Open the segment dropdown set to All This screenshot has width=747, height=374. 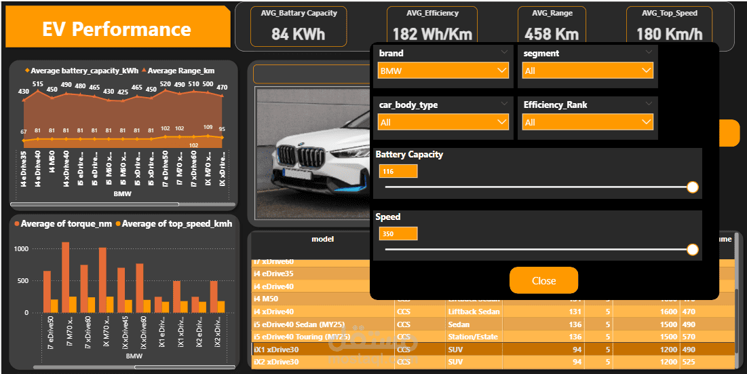click(588, 71)
